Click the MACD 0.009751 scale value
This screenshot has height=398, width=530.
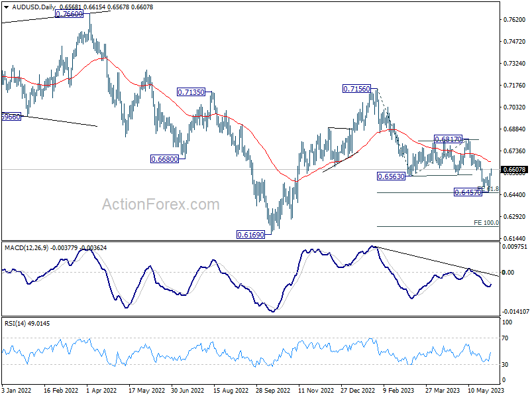(515, 247)
